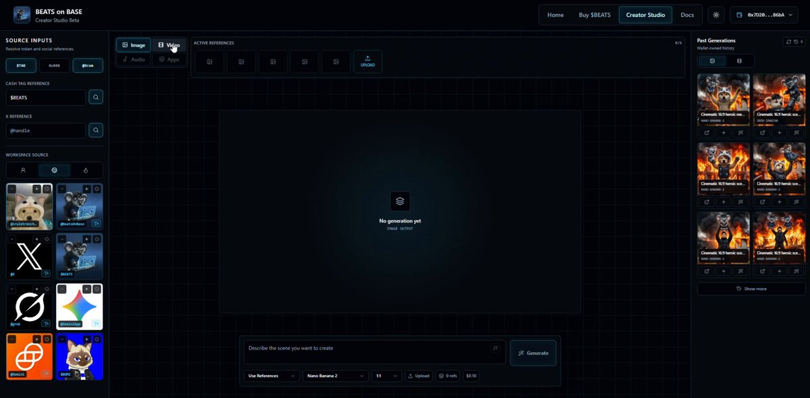Click the layers icon in empty output
The width and height of the screenshot is (810, 398).
coord(400,201)
